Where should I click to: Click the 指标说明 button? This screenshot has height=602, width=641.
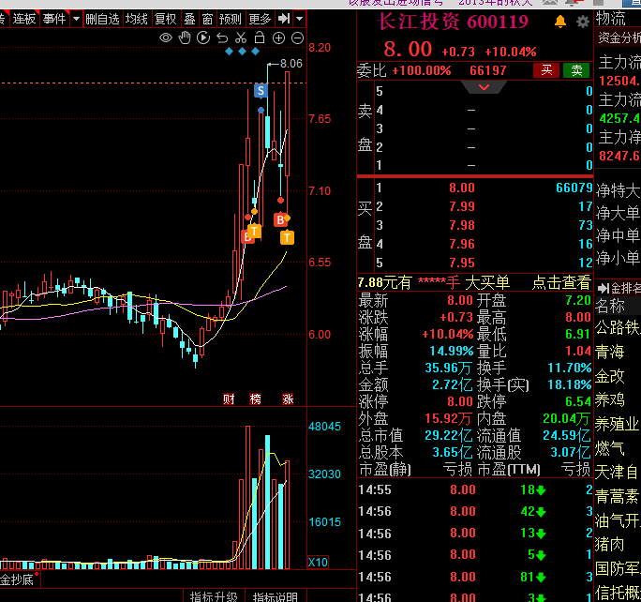click(276, 595)
